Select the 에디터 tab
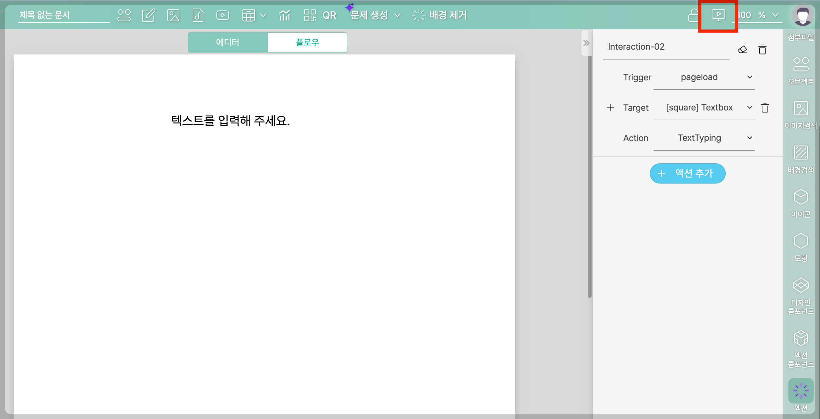 click(x=227, y=42)
